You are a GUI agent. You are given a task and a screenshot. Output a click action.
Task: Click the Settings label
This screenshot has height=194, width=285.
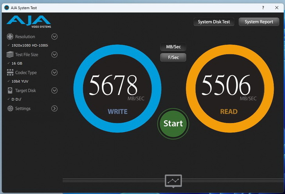click(23, 109)
